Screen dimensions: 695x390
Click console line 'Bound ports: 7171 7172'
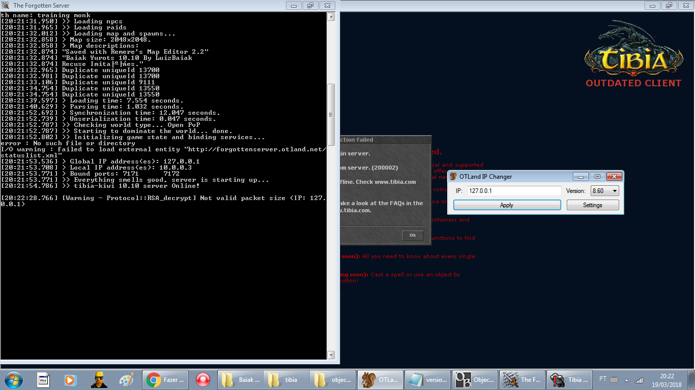click(90, 174)
